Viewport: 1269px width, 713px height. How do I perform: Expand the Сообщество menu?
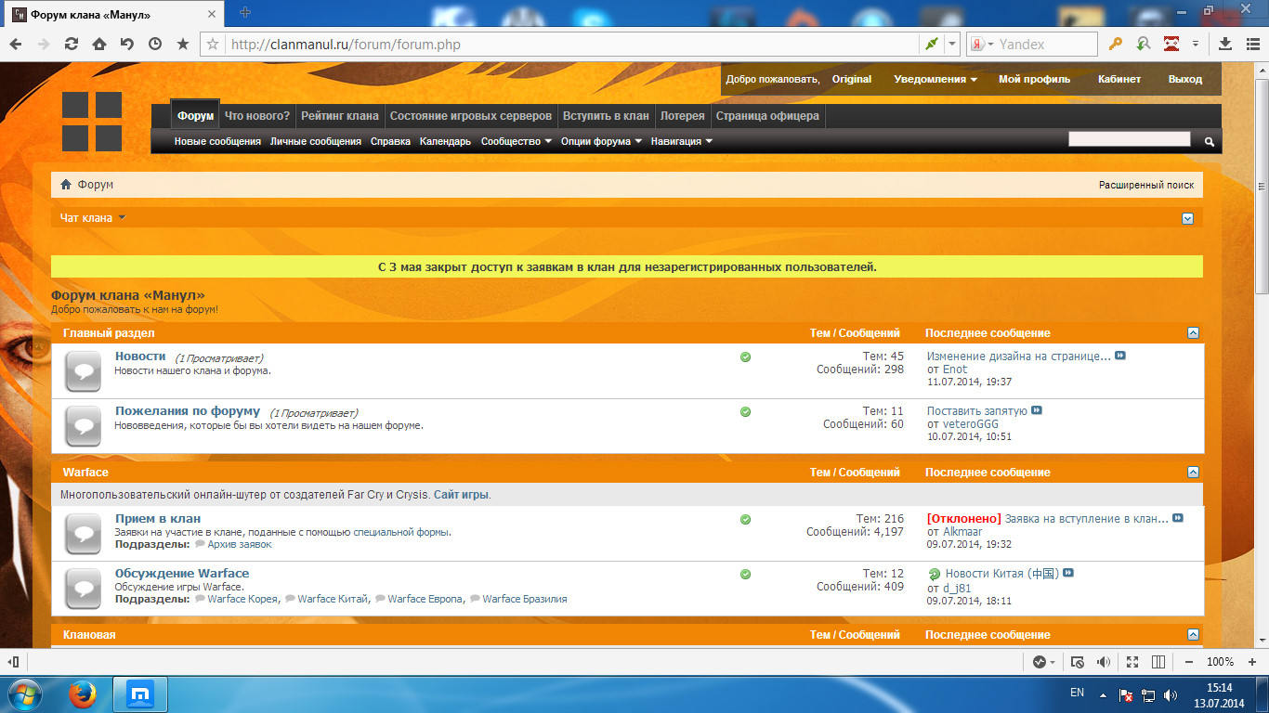pyautogui.click(x=517, y=141)
